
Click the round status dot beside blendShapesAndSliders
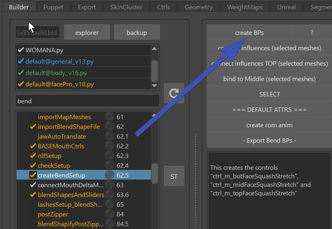click(x=110, y=195)
